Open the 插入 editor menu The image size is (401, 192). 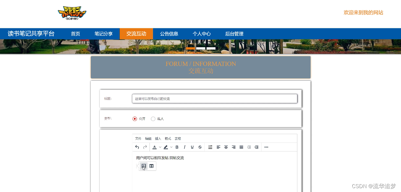pos(158,139)
